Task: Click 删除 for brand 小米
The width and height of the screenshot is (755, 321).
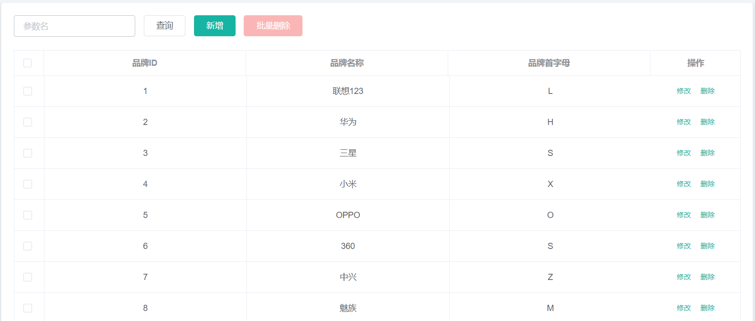Action: click(708, 184)
